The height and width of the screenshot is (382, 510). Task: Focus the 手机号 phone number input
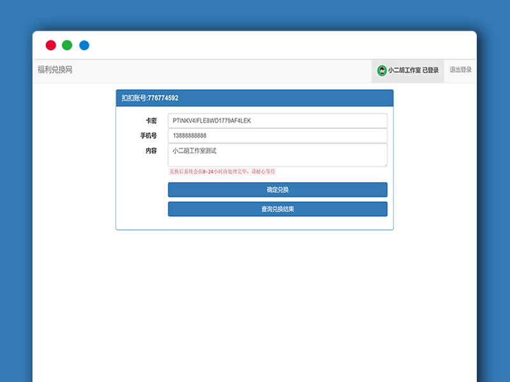[277, 136]
